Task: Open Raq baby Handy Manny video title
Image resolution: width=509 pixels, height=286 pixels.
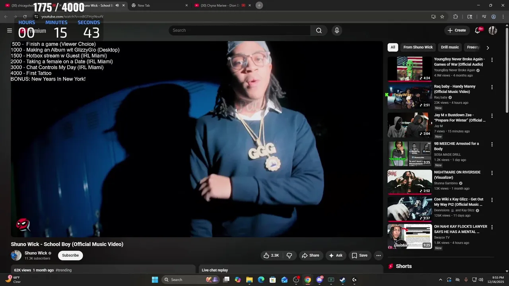Action: (x=455, y=89)
